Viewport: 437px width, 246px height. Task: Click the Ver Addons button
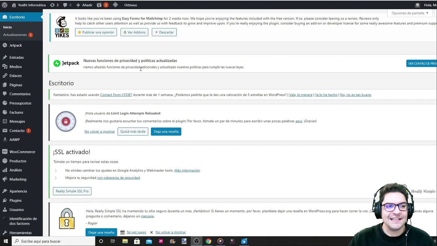pyautogui.click(x=134, y=32)
